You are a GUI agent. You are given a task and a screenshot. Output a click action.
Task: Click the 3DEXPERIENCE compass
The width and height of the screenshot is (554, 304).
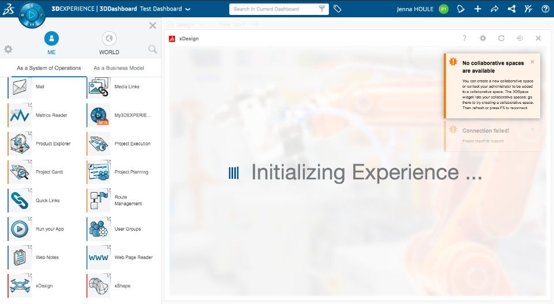click(32, 15)
